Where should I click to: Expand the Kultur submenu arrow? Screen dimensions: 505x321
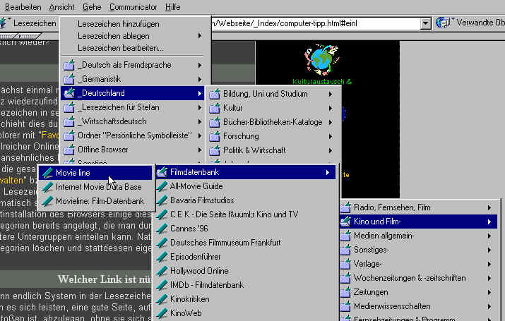330,108
